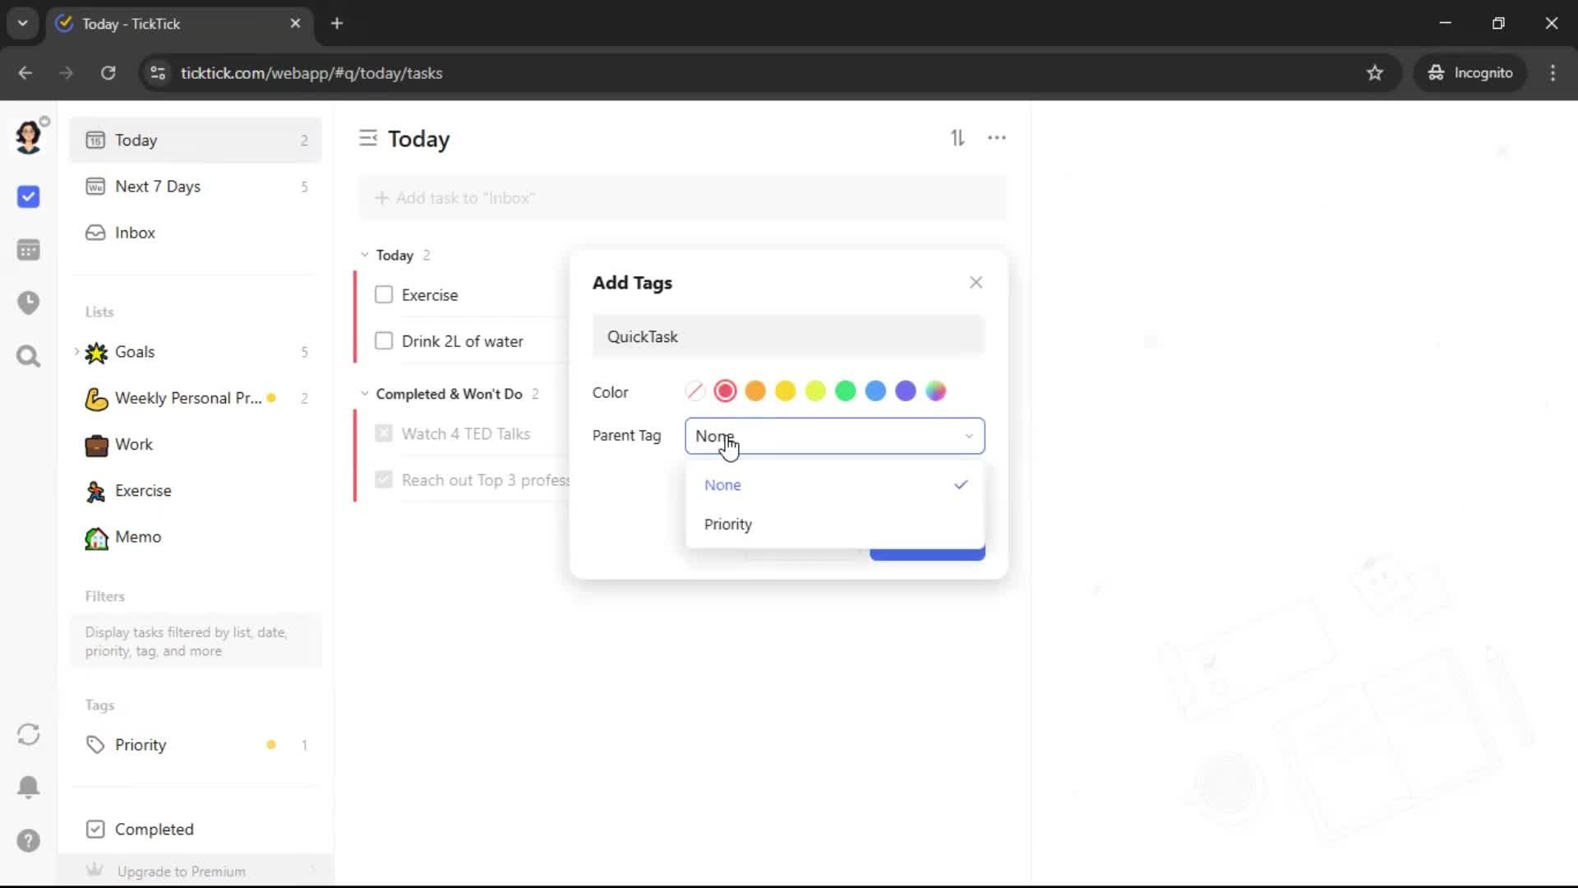
Task: Pick the green tag color swatch
Action: pos(845,391)
